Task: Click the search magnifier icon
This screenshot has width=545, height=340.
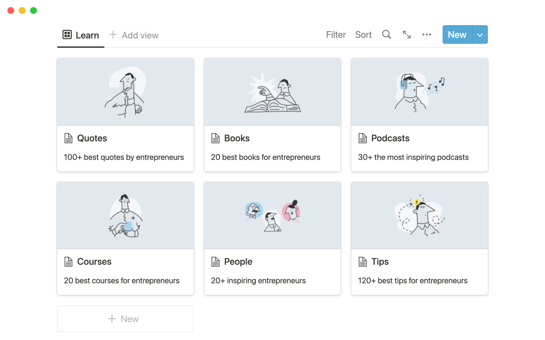Action: click(x=386, y=35)
